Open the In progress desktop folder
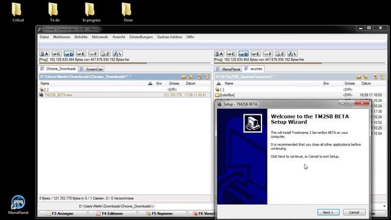391x220 pixels. [91, 12]
